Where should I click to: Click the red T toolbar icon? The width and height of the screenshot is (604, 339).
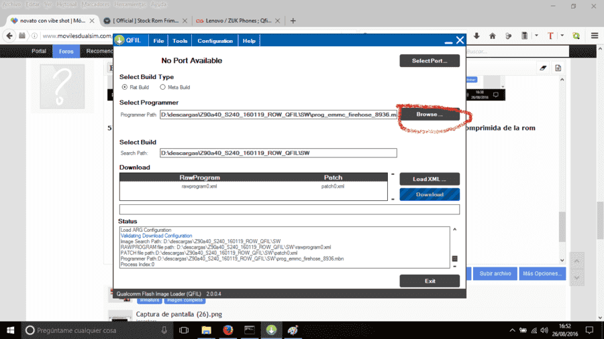(x=550, y=36)
